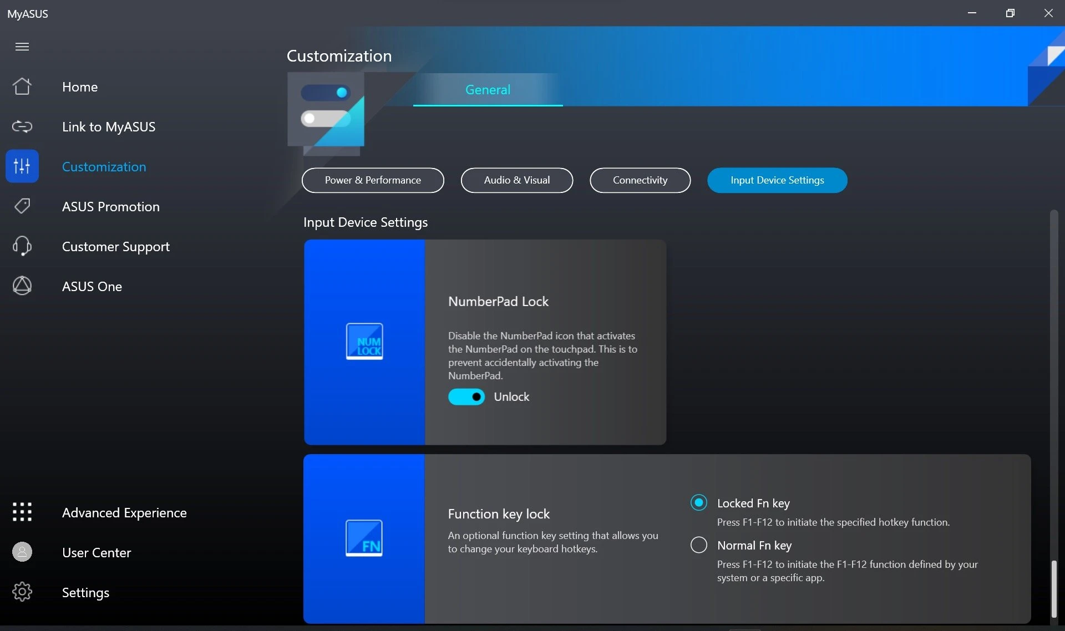Image resolution: width=1065 pixels, height=631 pixels.
Task: Minimize the MyASUS window
Action: point(972,13)
